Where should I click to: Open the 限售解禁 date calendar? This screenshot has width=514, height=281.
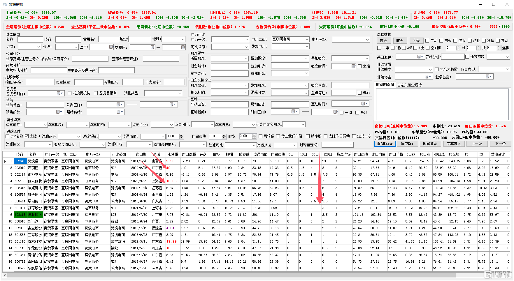click(59, 112)
